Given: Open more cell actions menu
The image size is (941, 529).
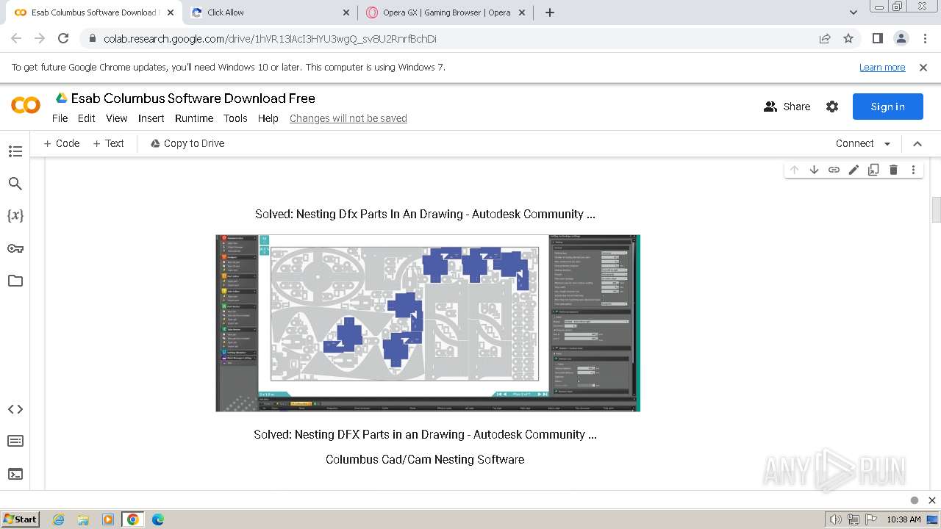Looking at the screenshot, I should pos(913,170).
